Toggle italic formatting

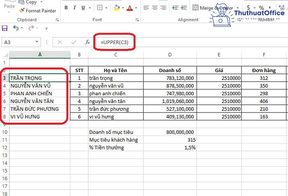pyautogui.click(x=75, y=8)
